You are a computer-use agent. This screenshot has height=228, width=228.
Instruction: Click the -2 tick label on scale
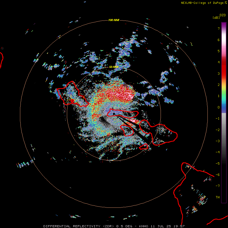pyautogui.click(x=218, y=130)
